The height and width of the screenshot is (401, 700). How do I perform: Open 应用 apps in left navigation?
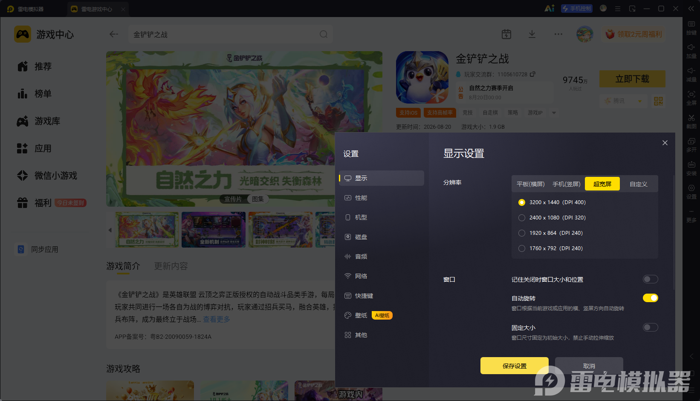pyautogui.click(x=35, y=148)
